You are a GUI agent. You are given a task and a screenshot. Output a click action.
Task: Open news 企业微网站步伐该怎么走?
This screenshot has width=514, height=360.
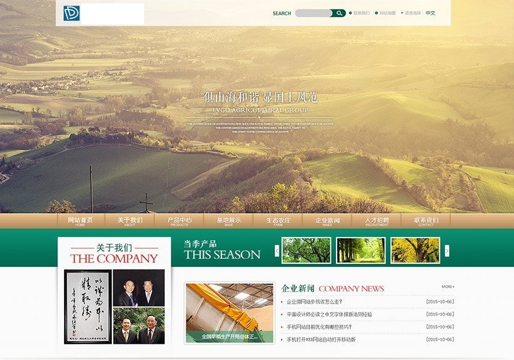click(315, 302)
